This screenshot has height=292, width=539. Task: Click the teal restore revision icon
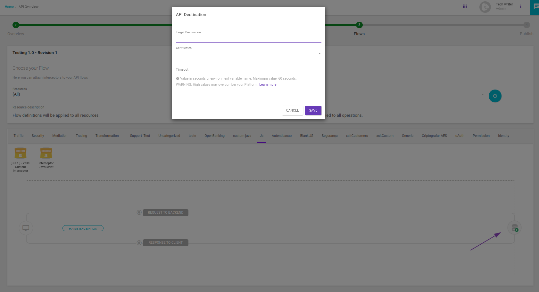coord(495,96)
